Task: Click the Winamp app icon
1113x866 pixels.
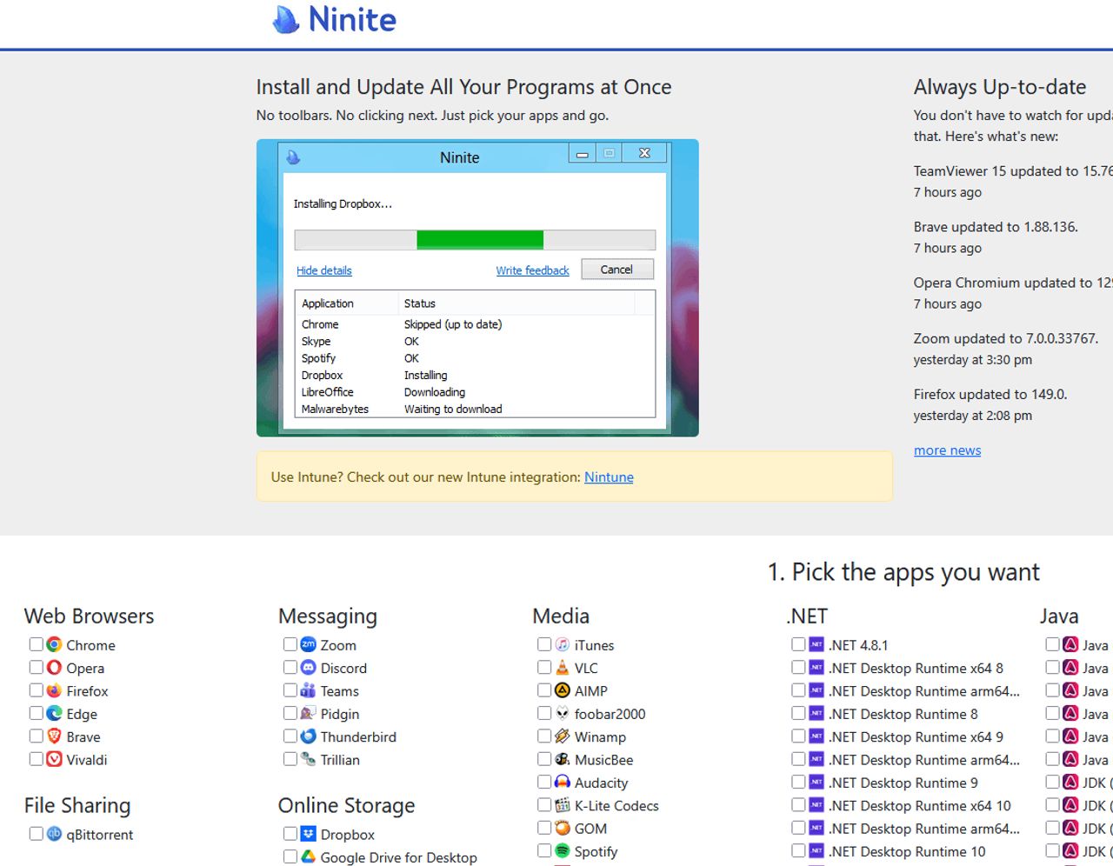Action: pos(563,736)
